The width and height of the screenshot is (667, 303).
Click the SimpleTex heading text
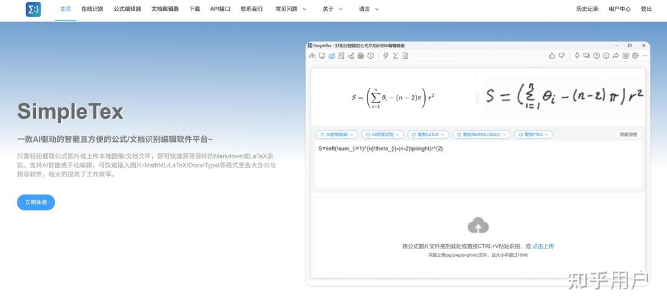(x=70, y=112)
